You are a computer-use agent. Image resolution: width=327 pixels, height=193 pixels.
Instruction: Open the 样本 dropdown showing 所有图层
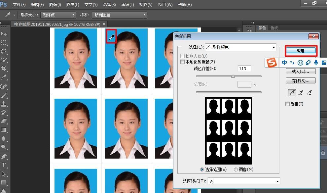[119, 15]
